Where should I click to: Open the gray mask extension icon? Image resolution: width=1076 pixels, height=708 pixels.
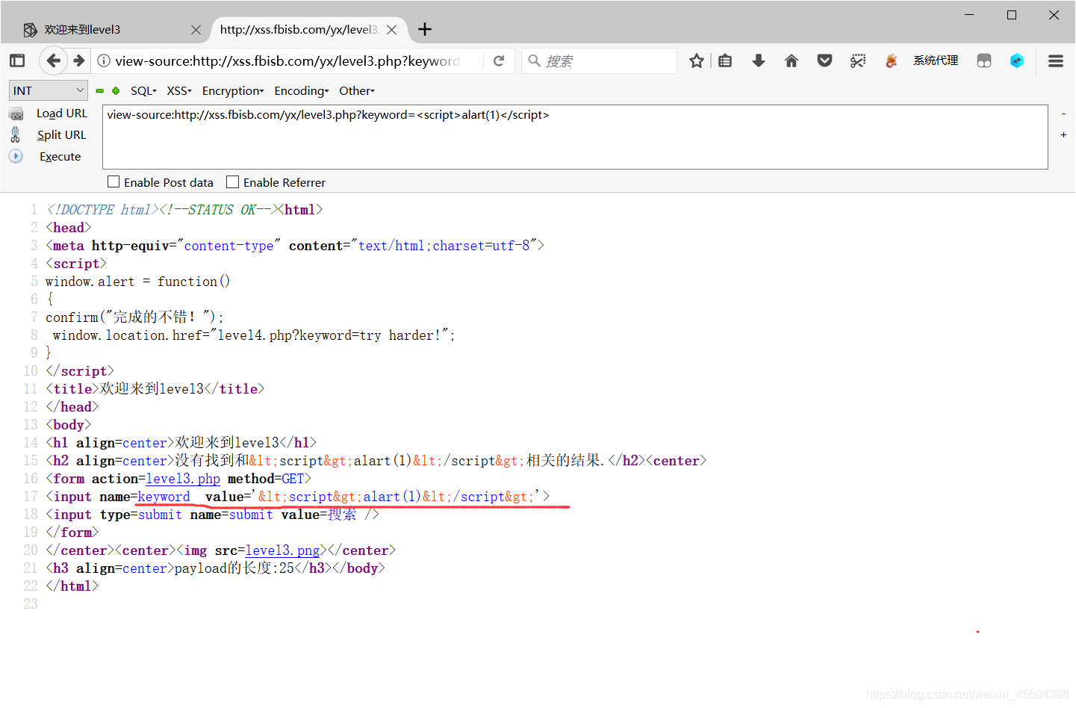(x=984, y=60)
